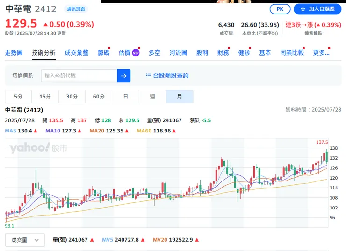
Task: Click the 137.5 high price marker
Action: pyautogui.click(x=322, y=142)
